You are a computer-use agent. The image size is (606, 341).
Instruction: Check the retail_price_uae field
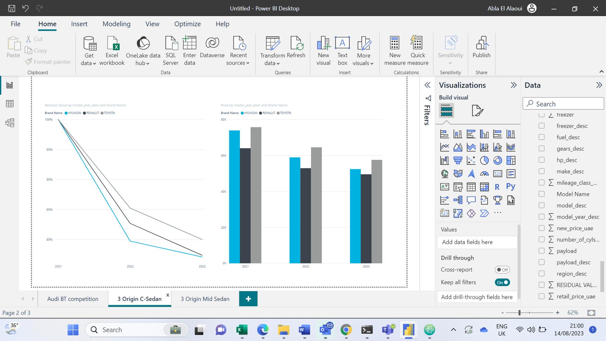click(x=541, y=296)
